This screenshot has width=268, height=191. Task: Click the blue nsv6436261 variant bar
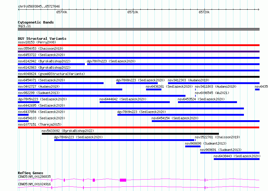click(154, 89)
